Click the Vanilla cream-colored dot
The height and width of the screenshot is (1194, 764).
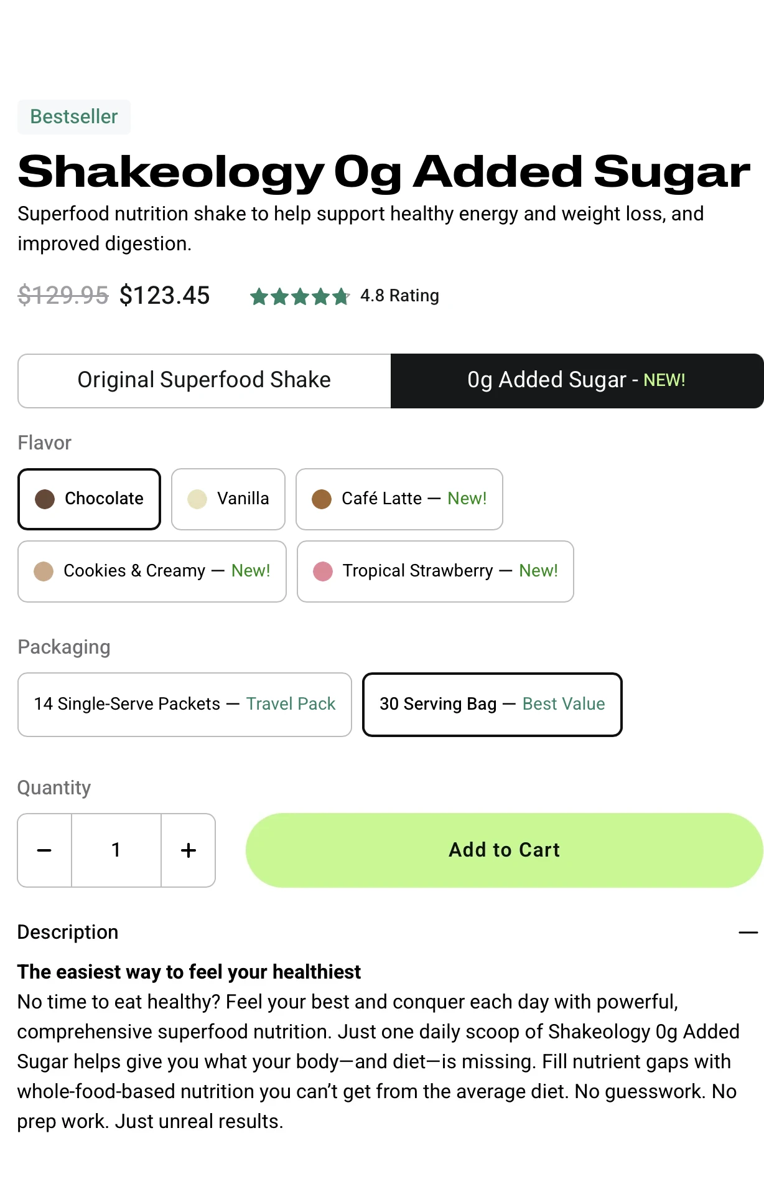(197, 499)
